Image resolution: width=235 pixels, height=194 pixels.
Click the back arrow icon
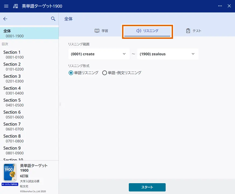pos(5,19)
